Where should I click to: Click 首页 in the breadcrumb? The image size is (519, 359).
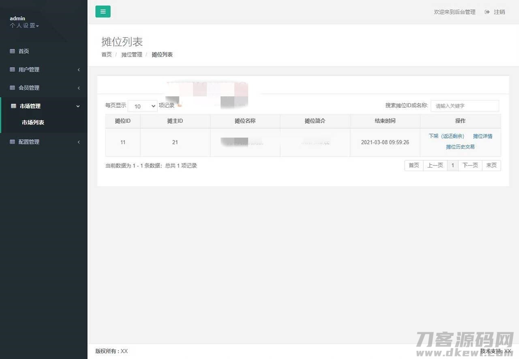107,55
